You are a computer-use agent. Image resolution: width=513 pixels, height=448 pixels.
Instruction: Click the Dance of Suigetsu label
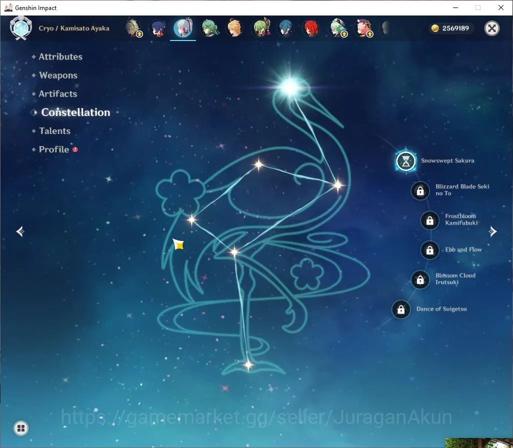click(x=441, y=309)
